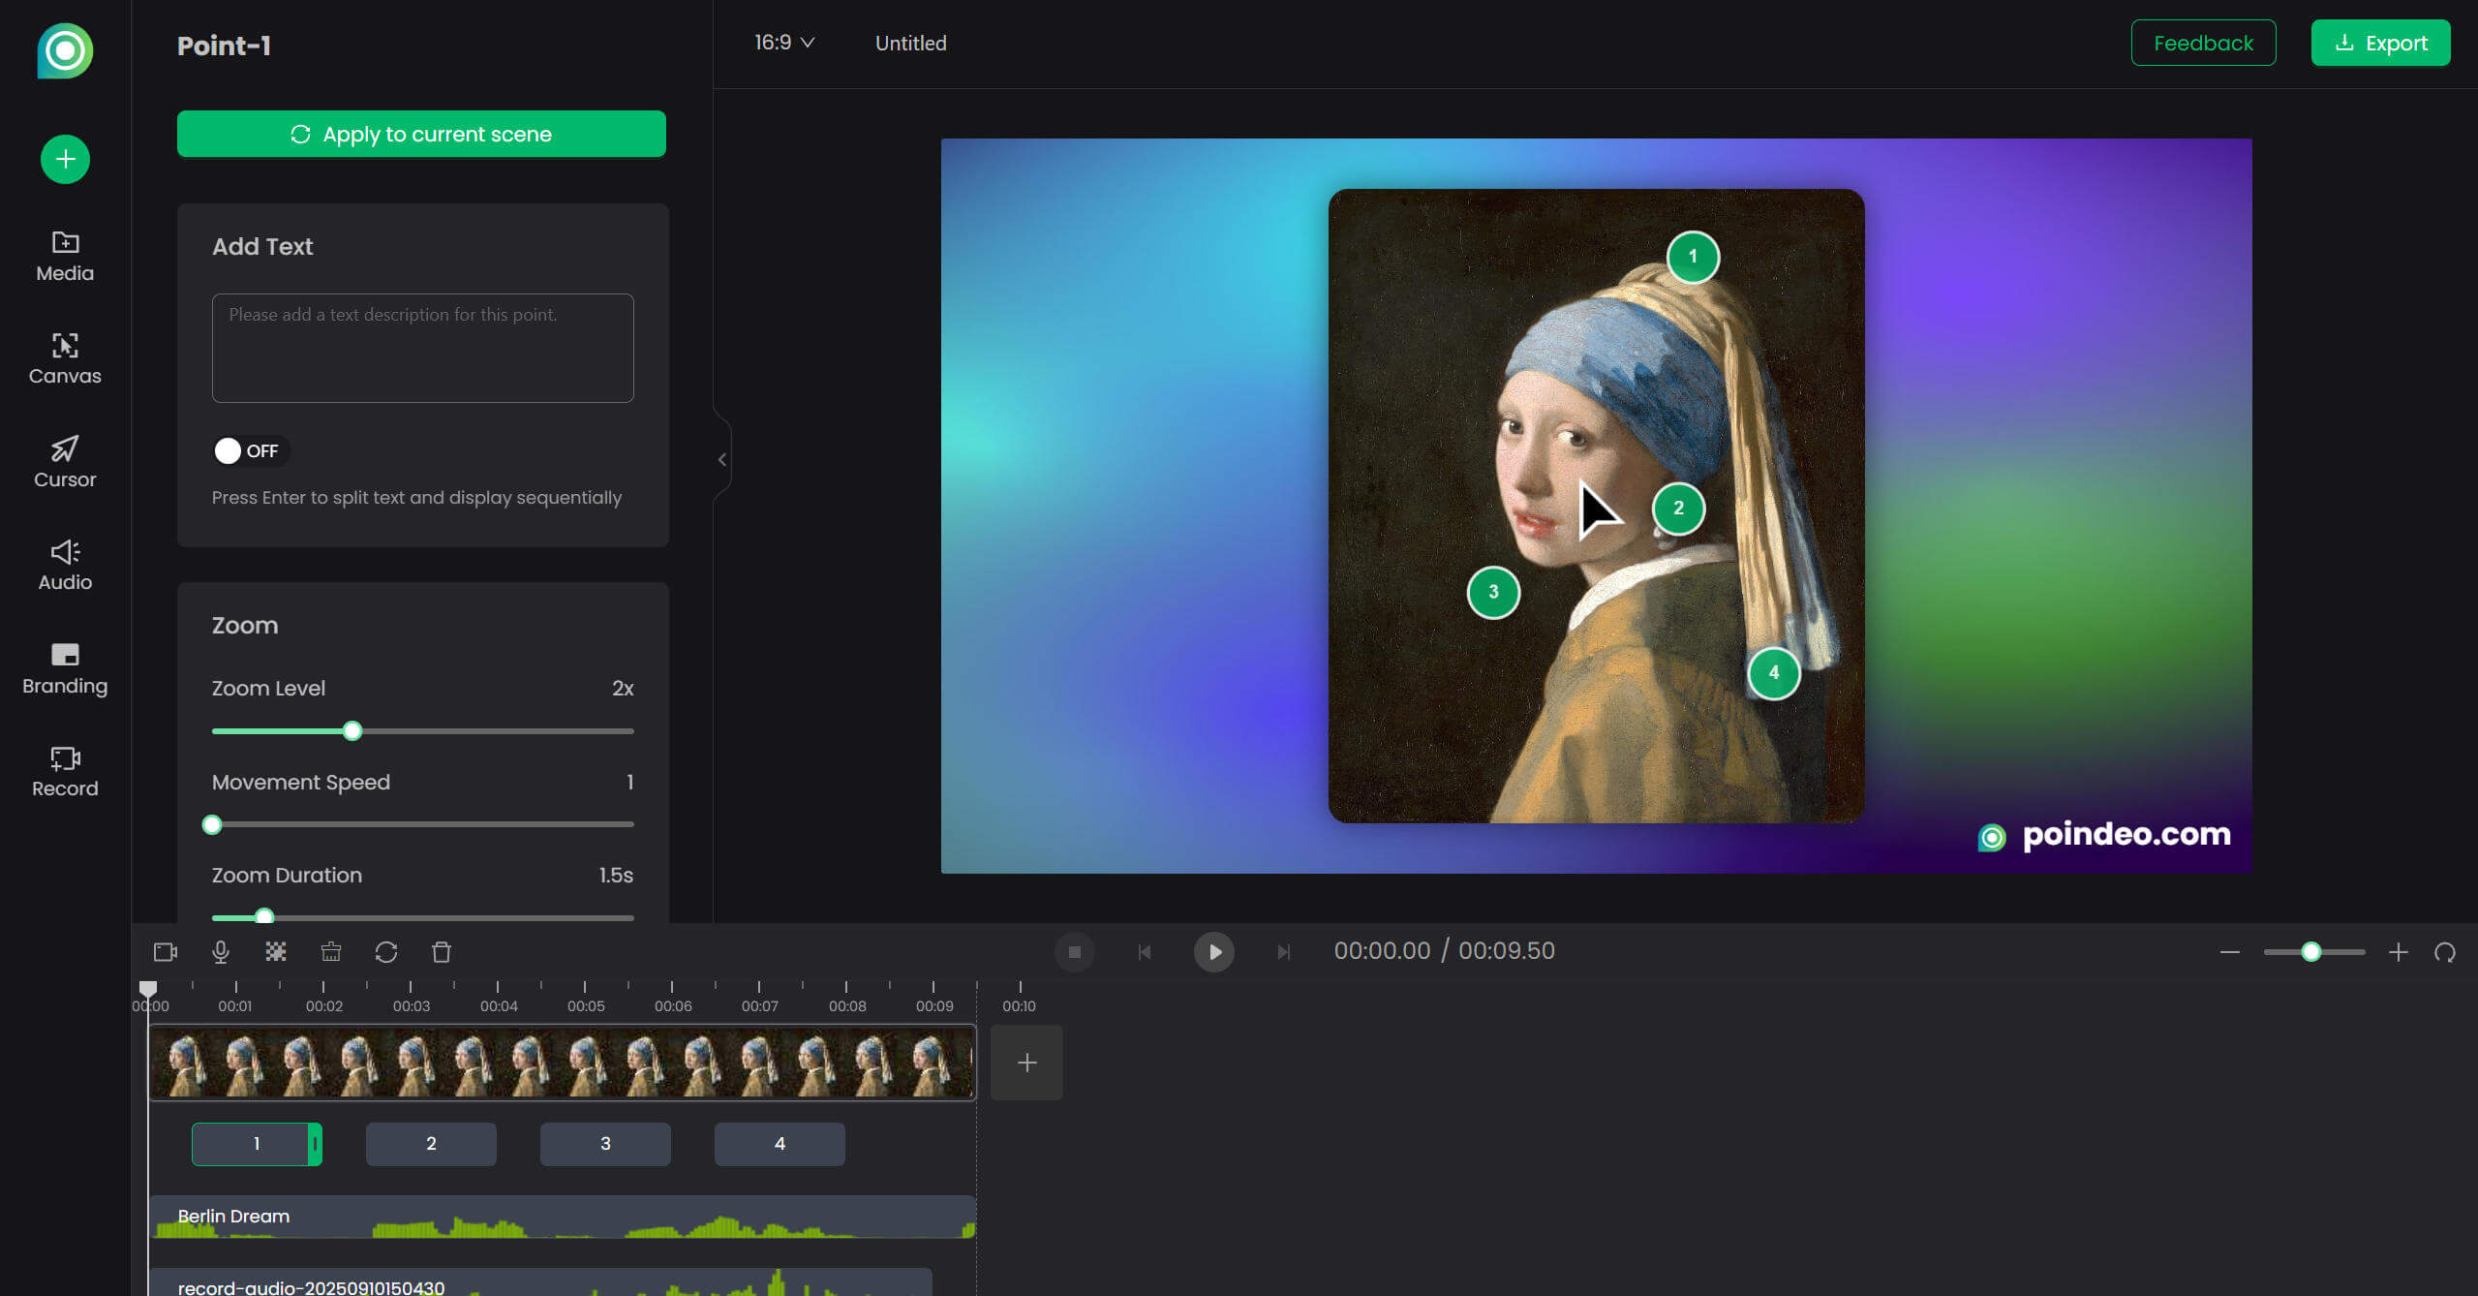This screenshot has width=2478, height=1296.
Task: Select point 3 block on the timeline
Action: click(605, 1144)
